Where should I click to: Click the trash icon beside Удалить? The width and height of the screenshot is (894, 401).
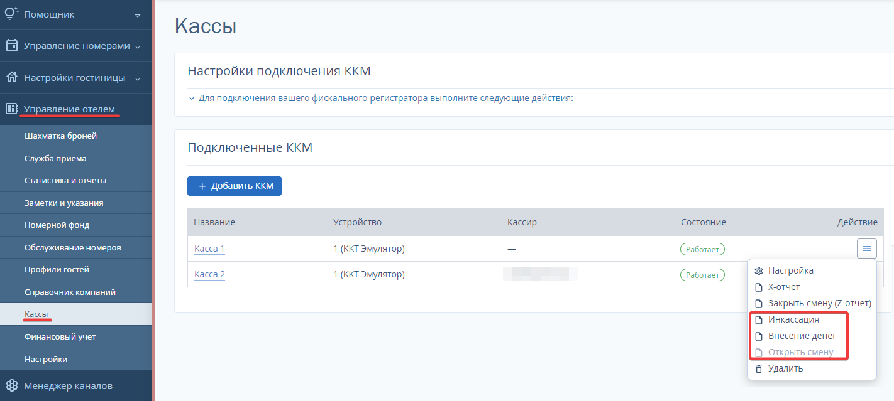point(758,368)
